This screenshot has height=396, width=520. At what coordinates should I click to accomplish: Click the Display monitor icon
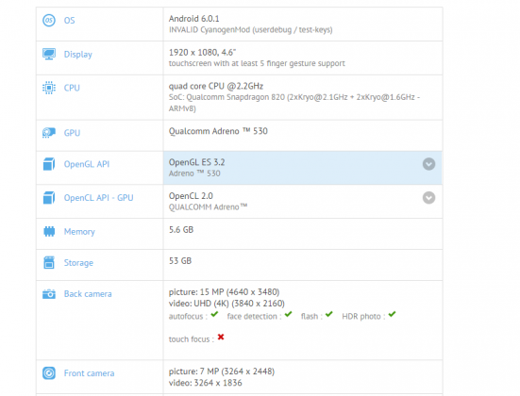49,54
